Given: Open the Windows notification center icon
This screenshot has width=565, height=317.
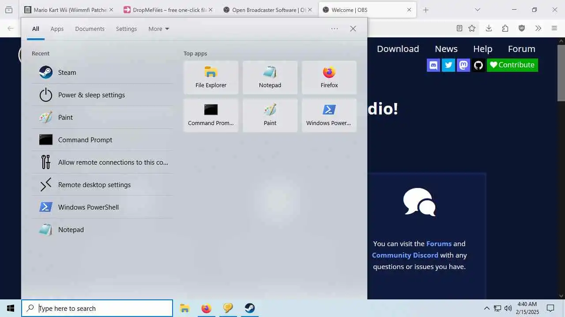Looking at the screenshot, I should pos(550,308).
